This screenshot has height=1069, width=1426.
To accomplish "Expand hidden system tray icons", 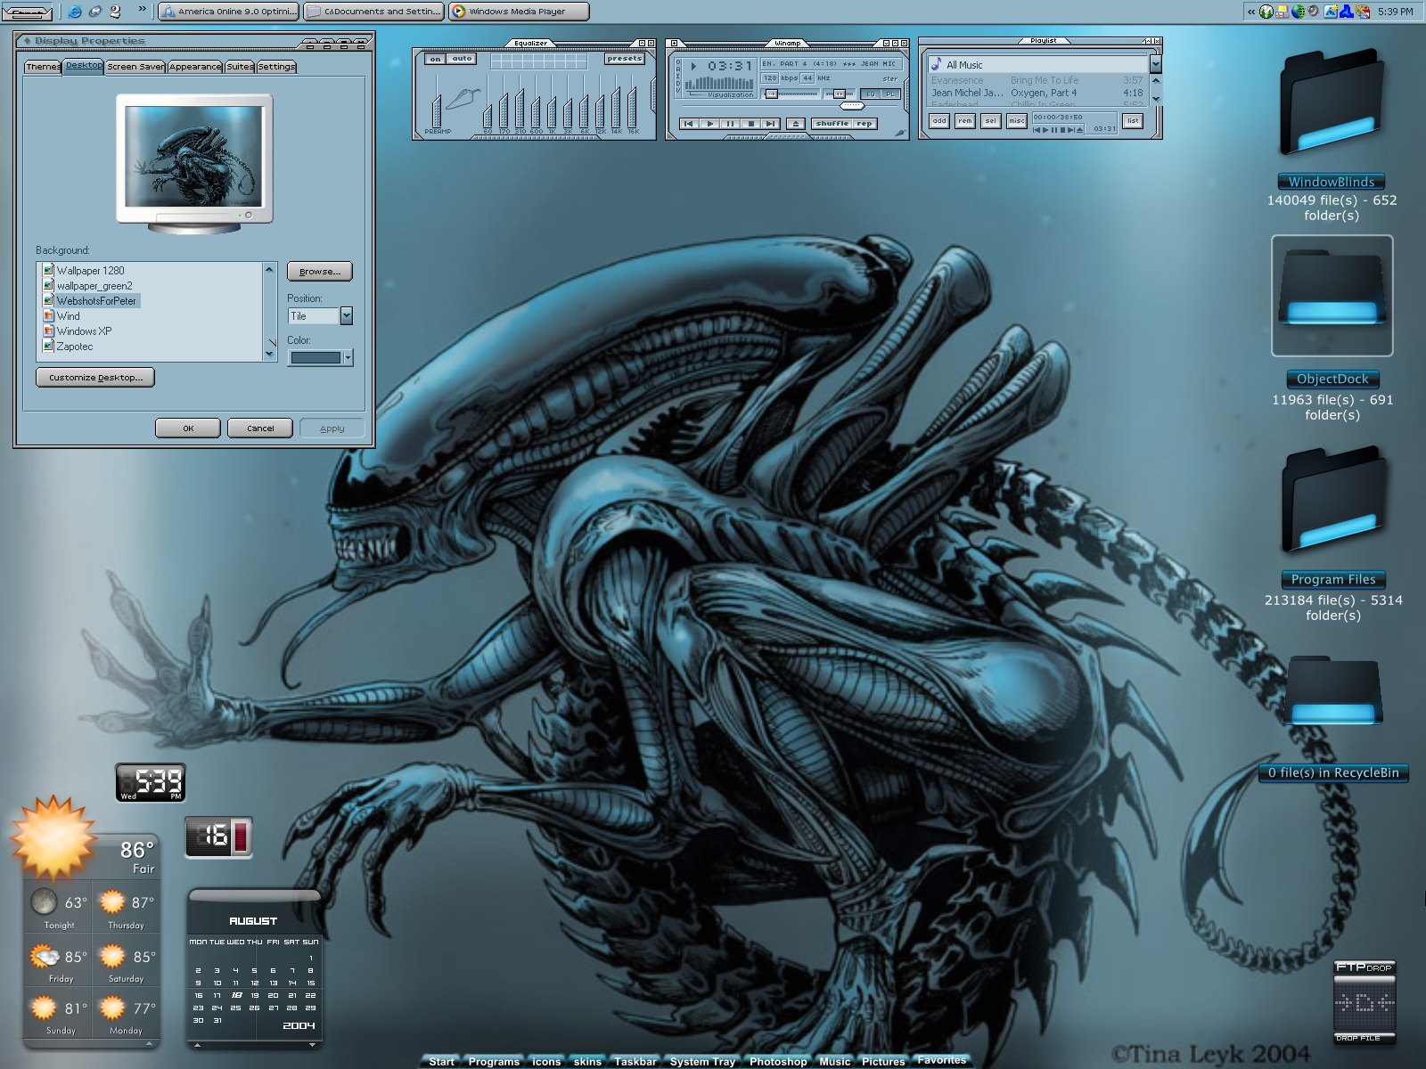I will [1251, 12].
